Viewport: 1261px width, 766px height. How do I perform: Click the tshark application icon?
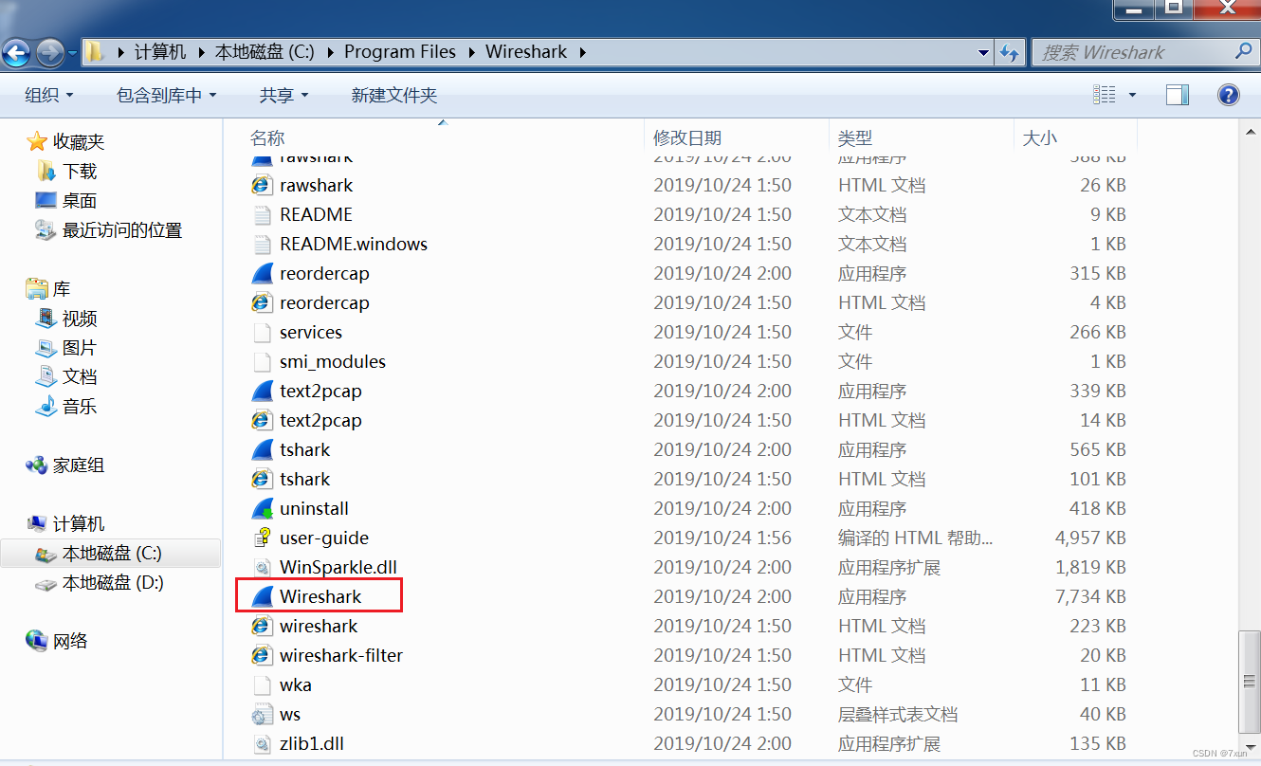pyautogui.click(x=263, y=449)
